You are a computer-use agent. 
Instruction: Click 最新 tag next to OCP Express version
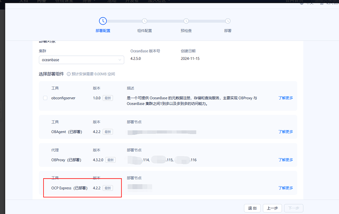pyautogui.click(x=108, y=188)
